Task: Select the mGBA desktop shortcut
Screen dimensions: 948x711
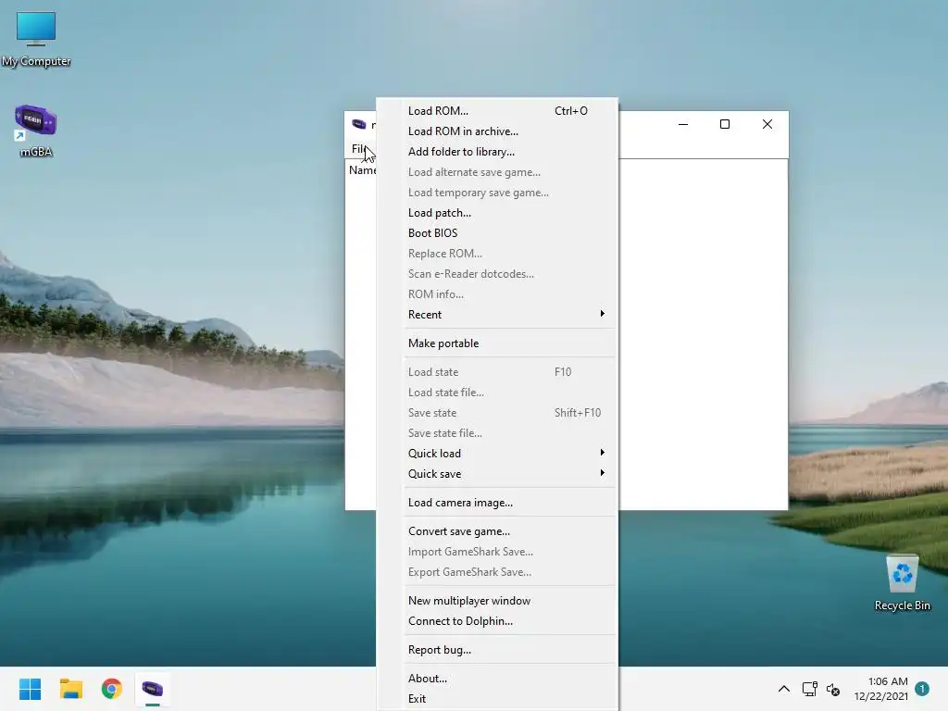Action: [x=36, y=131]
